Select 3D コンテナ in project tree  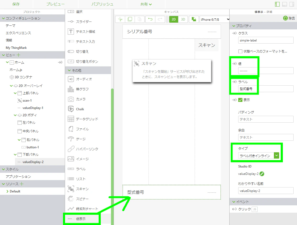(x=24, y=77)
